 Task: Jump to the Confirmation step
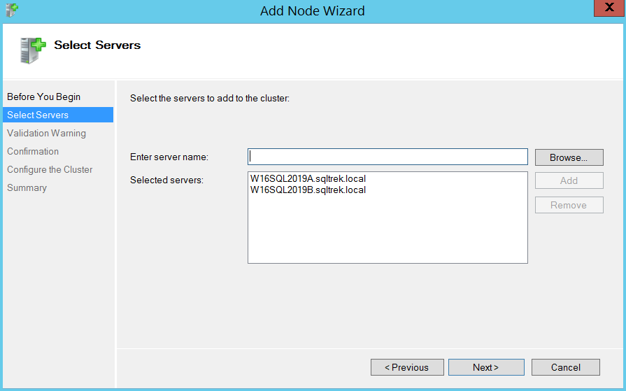click(33, 151)
